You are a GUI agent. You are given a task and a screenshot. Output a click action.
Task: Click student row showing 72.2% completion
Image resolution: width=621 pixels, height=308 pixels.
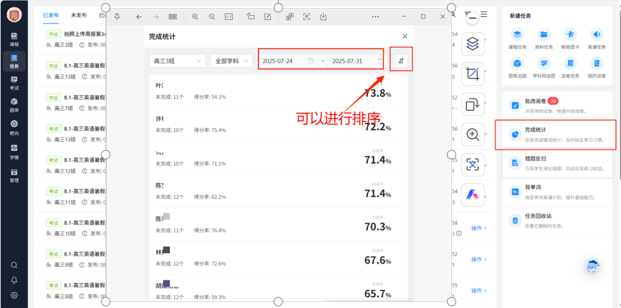pyautogui.click(x=278, y=124)
